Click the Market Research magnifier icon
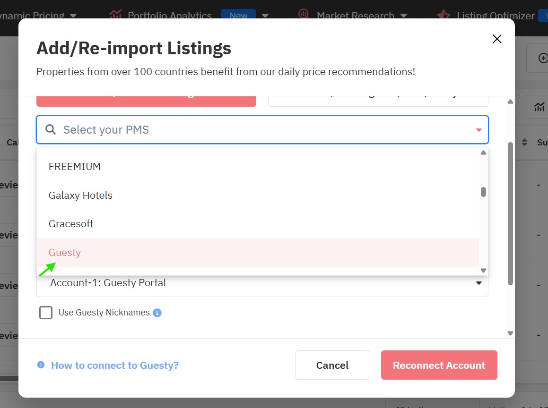The width and height of the screenshot is (548, 408). click(304, 14)
